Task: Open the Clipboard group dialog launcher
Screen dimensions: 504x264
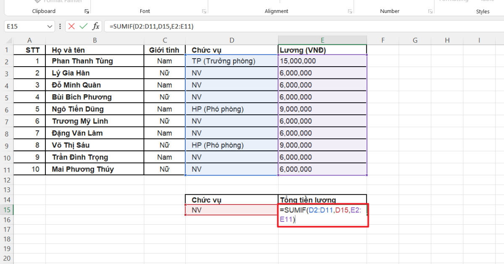Action: 87,11
